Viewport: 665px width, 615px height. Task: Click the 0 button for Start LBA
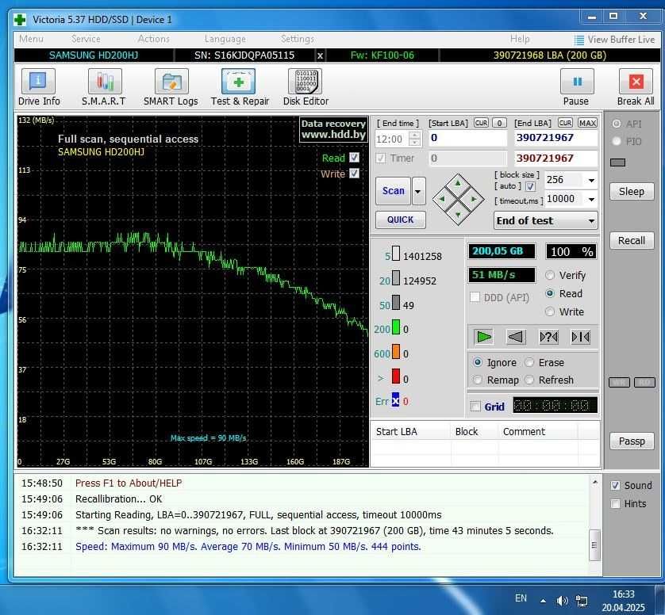500,123
